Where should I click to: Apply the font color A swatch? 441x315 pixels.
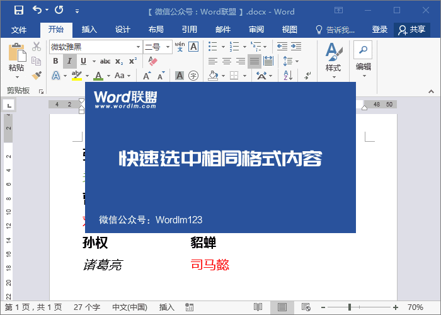pos(98,76)
